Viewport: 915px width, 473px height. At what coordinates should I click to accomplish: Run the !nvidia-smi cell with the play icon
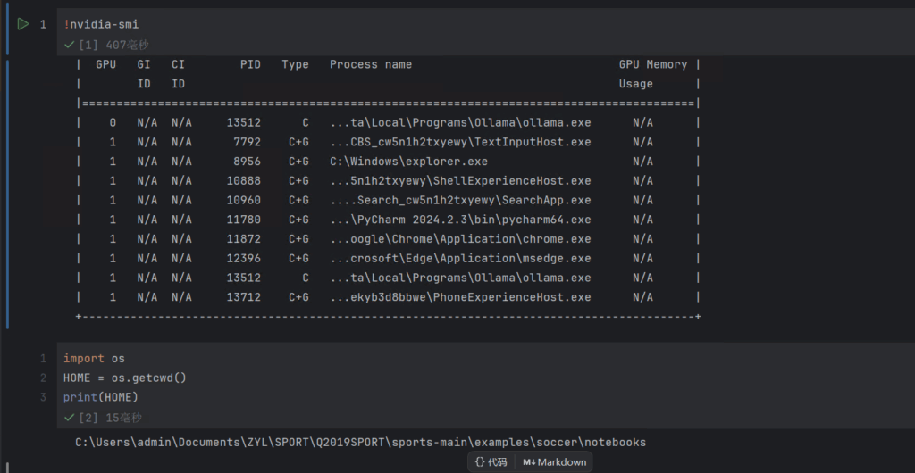(22, 24)
